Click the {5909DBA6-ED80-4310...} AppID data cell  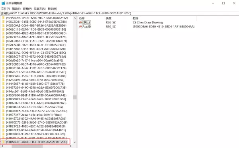[x=164, y=27]
